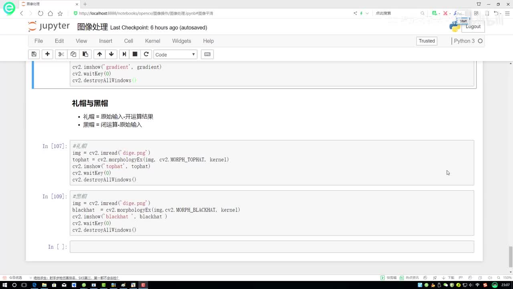Move selected cell up
Screen dimensions: 513x289
(99, 54)
